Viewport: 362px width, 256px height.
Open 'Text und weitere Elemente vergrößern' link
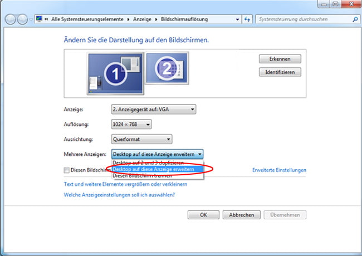click(x=118, y=184)
